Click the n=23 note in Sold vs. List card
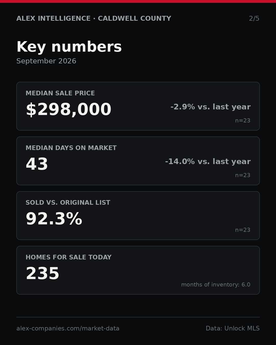The height and width of the screenshot is (345, 276). click(243, 230)
